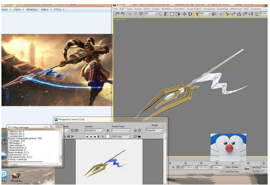Expand the RGB Alpha channel dropdown
270x185 pixels.
click(x=121, y=137)
